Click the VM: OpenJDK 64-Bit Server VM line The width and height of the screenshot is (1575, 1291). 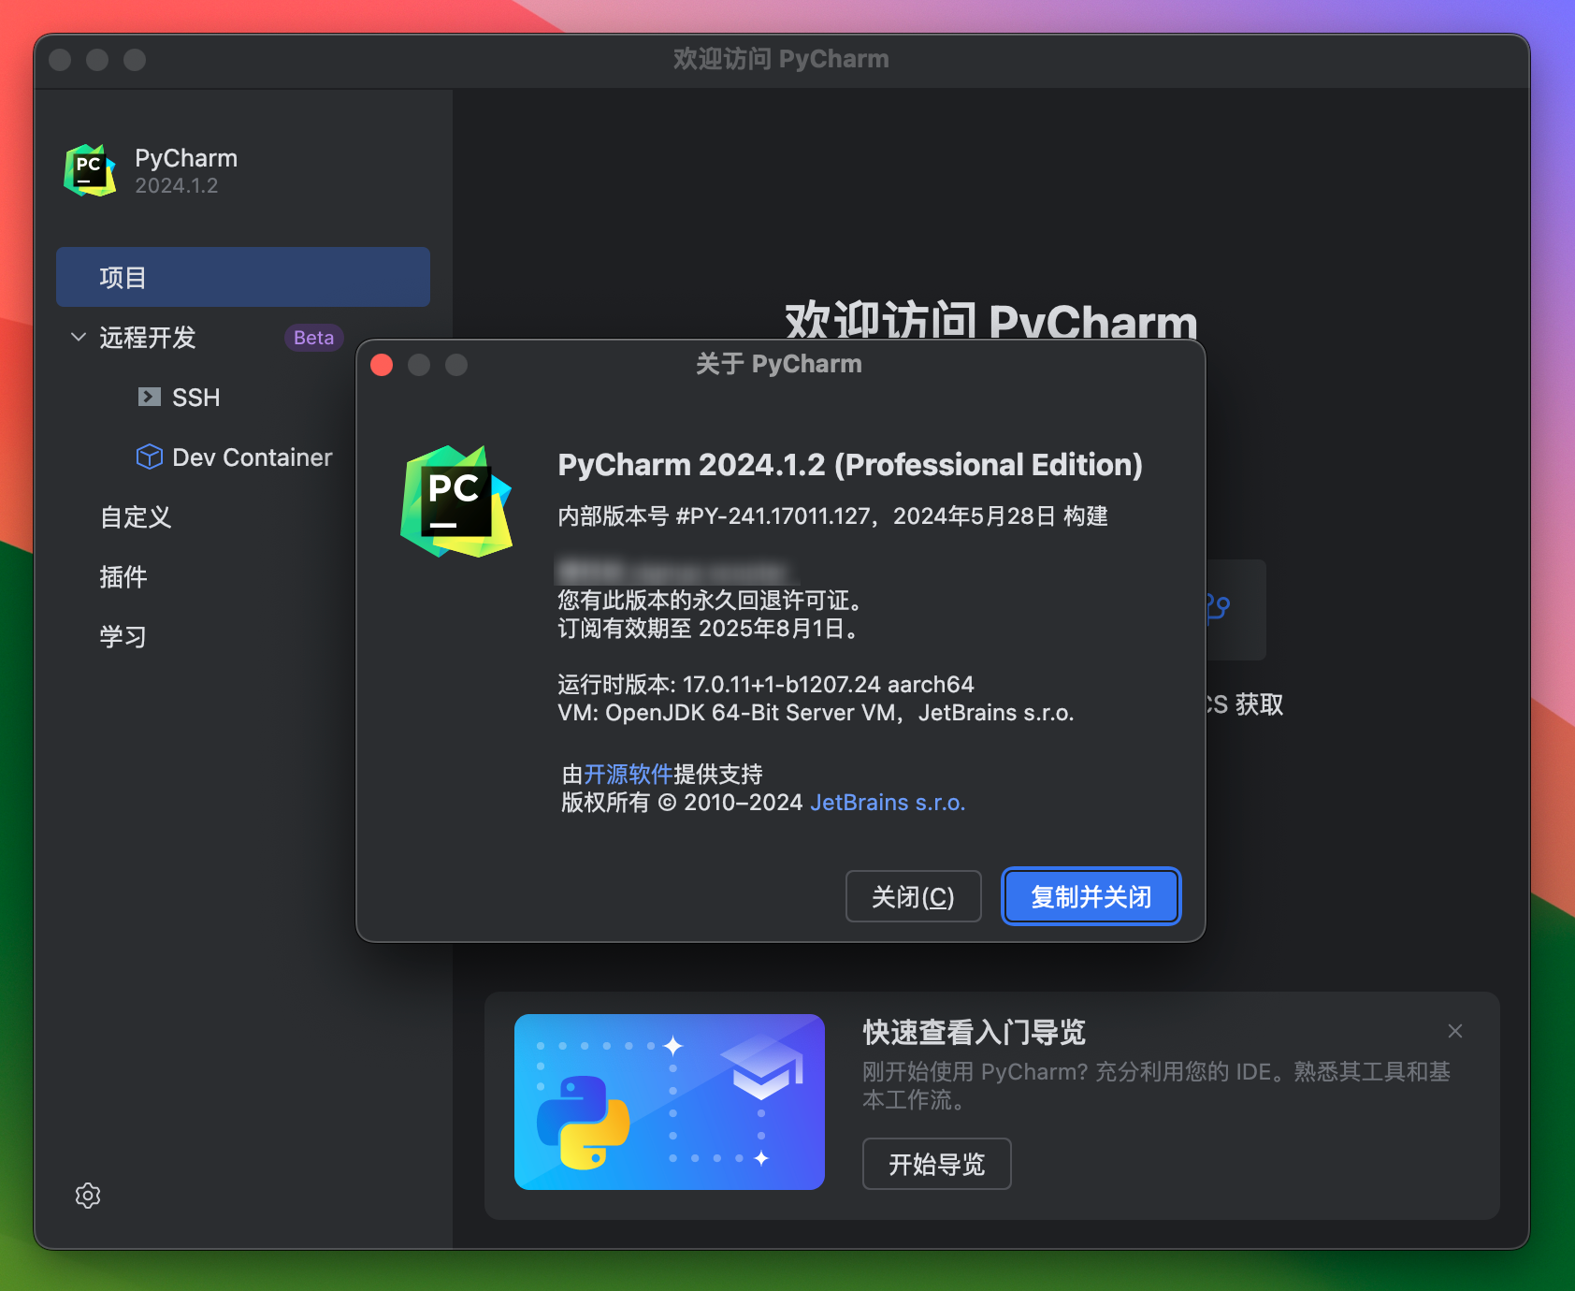point(816,713)
